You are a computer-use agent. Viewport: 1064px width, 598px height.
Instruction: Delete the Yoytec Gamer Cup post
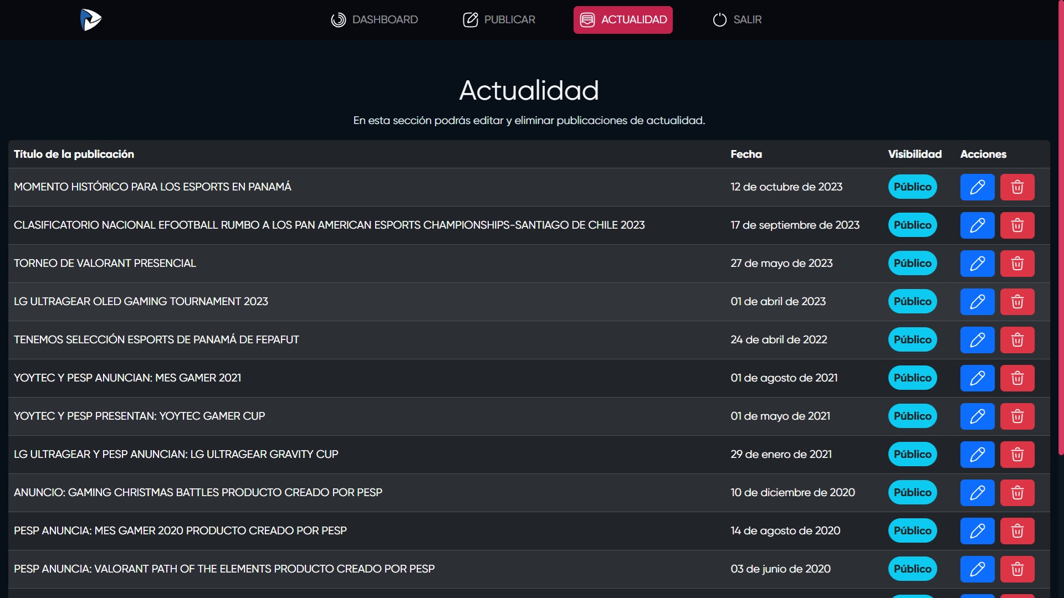coord(1017,416)
